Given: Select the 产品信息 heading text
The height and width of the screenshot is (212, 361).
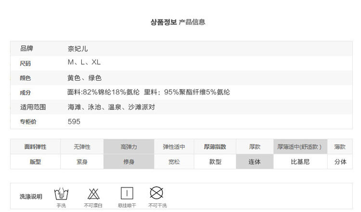Looking at the screenshot, I should 192,22.
